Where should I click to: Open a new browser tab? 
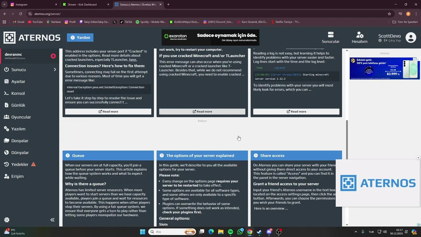(x=168, y=5)
